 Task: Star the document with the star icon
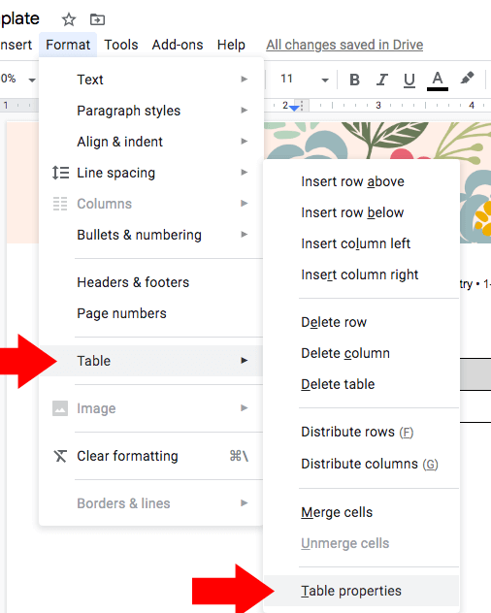69,19
